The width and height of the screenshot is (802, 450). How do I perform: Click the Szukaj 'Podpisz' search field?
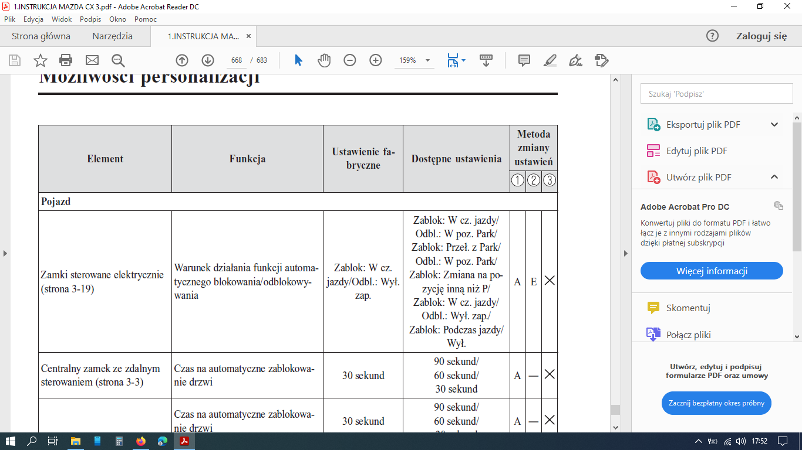pyautogui.click(x=716, y=94)
